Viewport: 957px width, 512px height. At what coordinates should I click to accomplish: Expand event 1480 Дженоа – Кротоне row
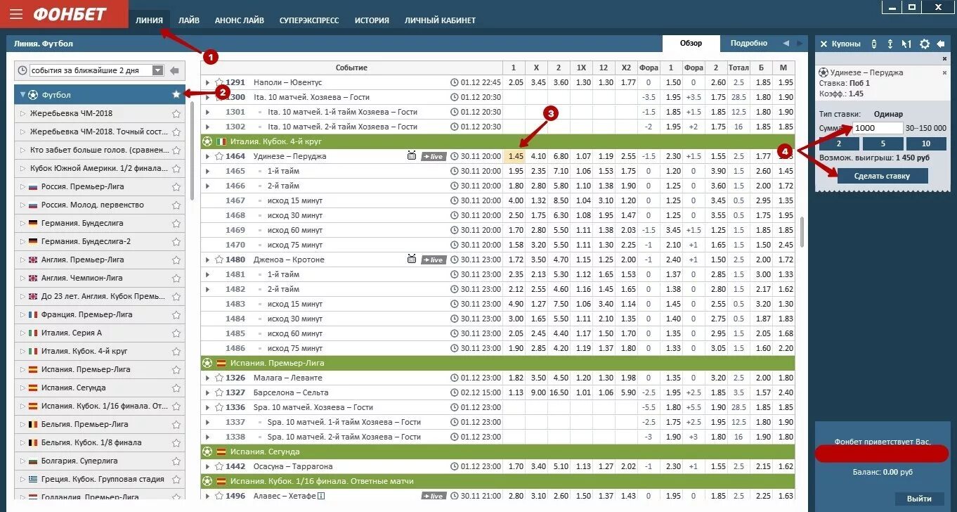click(207, 260)
